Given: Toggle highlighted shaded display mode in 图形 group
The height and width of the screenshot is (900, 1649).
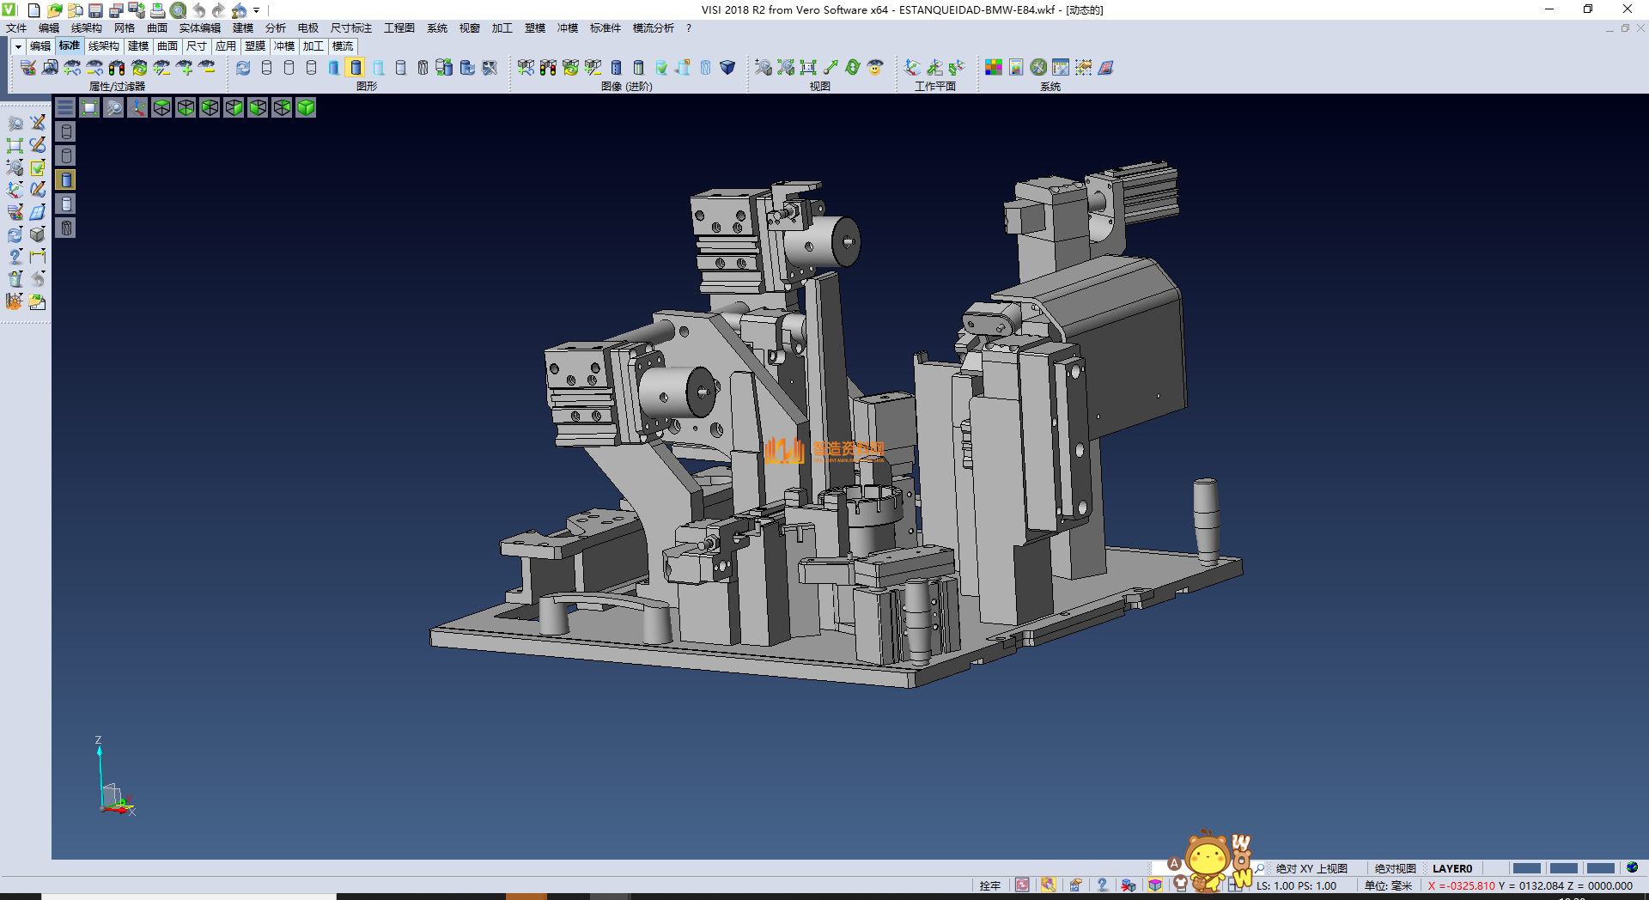Looking at the screenshot, I should pyautogui.click(x=356, y=68).
